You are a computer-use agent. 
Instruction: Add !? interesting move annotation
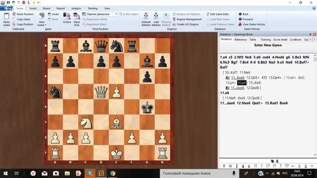click(x=268, y=166)
